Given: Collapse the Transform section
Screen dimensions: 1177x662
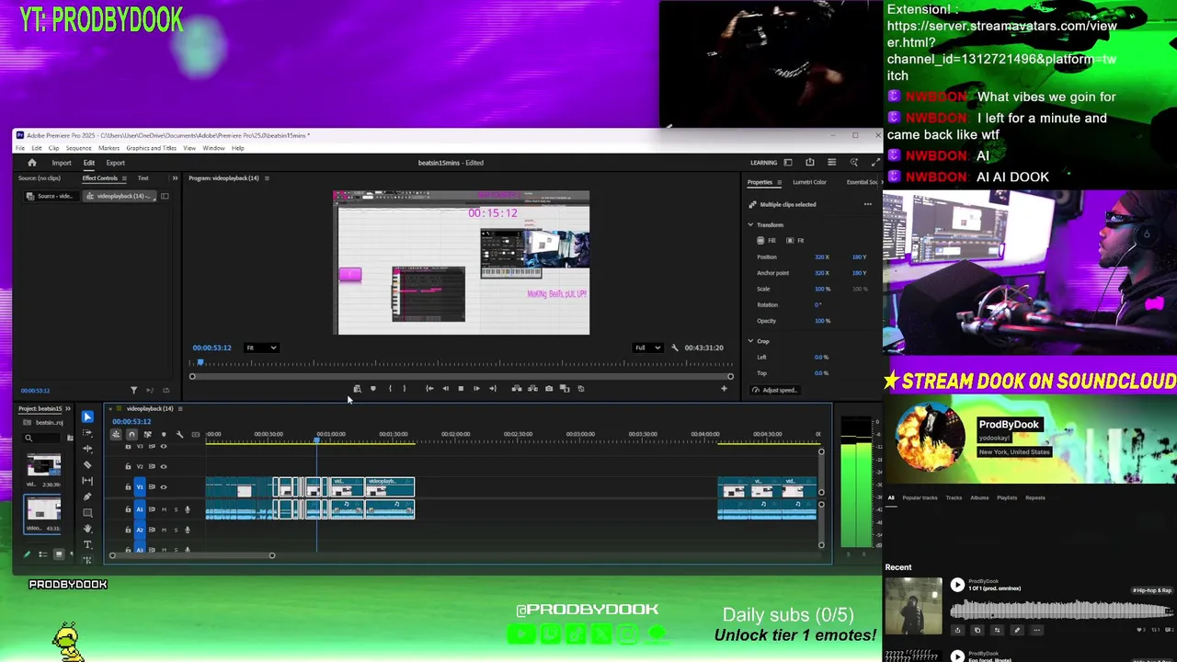Looking at the screenshot, I should coord(750,224).
